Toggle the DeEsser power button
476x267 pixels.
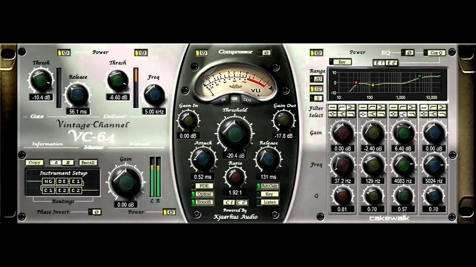click(x=141, y=53)
